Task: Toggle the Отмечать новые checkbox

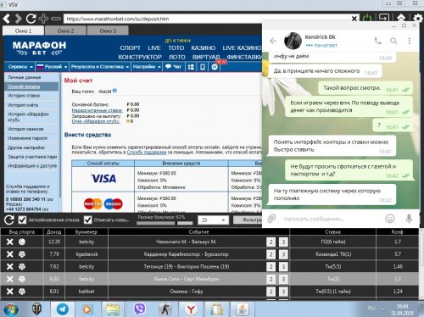Action: pyautogui.click(x=88, y=220)
